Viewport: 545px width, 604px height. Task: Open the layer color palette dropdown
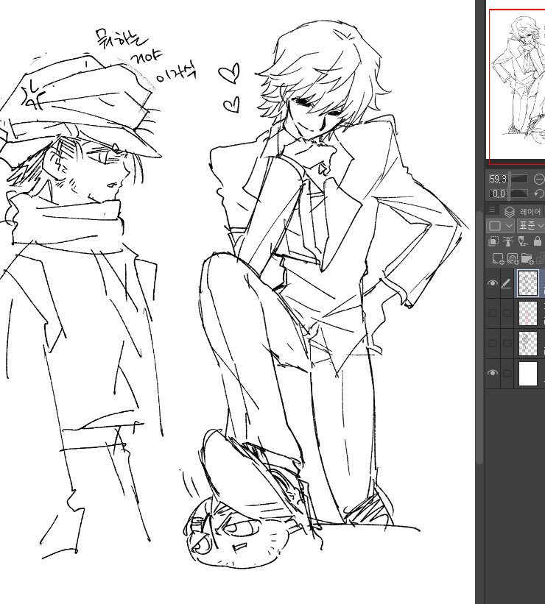point(500,226)
